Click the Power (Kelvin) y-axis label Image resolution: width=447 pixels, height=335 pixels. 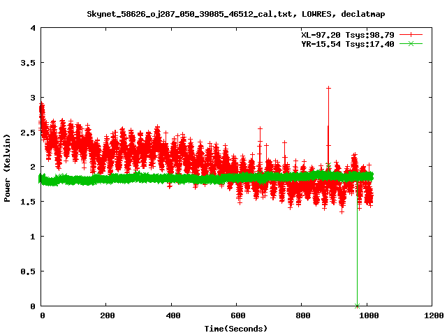click(7, 168)
